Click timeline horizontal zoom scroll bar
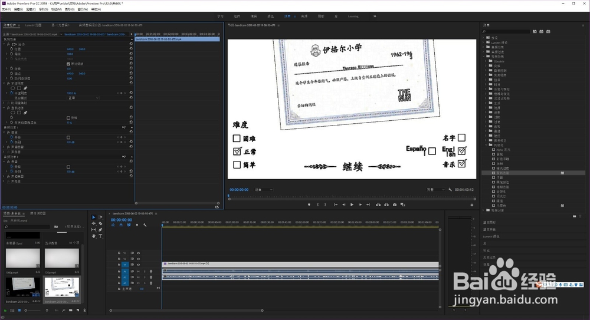Image resolution: width=590 pixels, height=320 pixels. tap(186, 311)
